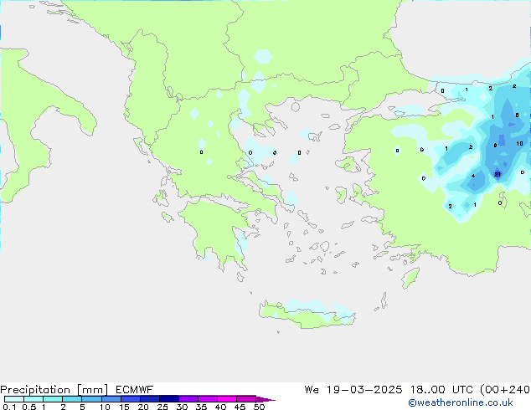Click the '10' value on the Turkey map area
The height and width of the screenshot is (410, 531).
tap(519, 144)
